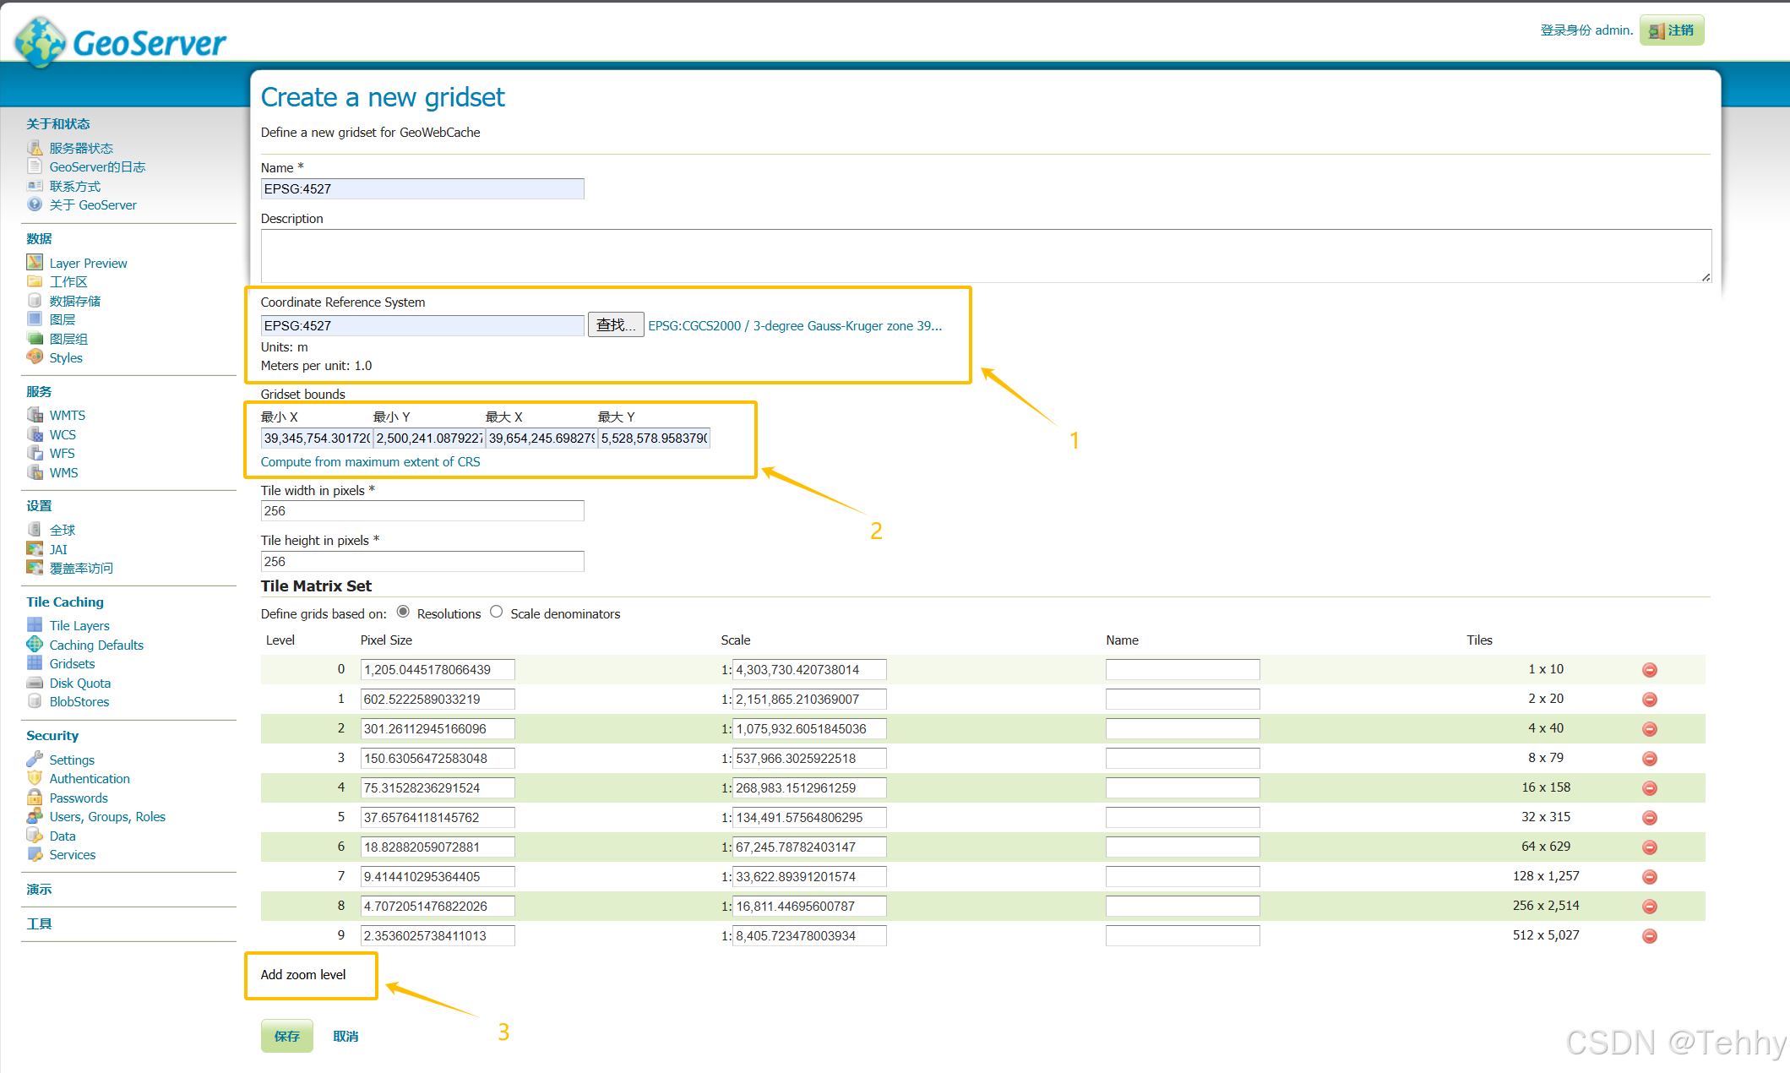The height and width of the screenshot is (1073, 1790).
Task: Click the Layer Preview icon in sidebar
Action: [x=35, y=263]
